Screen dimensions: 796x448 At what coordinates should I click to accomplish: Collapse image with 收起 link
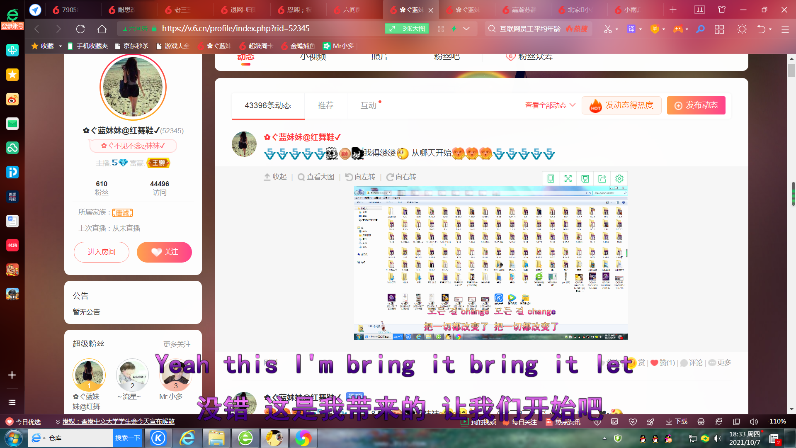click(x=275, y=177)
